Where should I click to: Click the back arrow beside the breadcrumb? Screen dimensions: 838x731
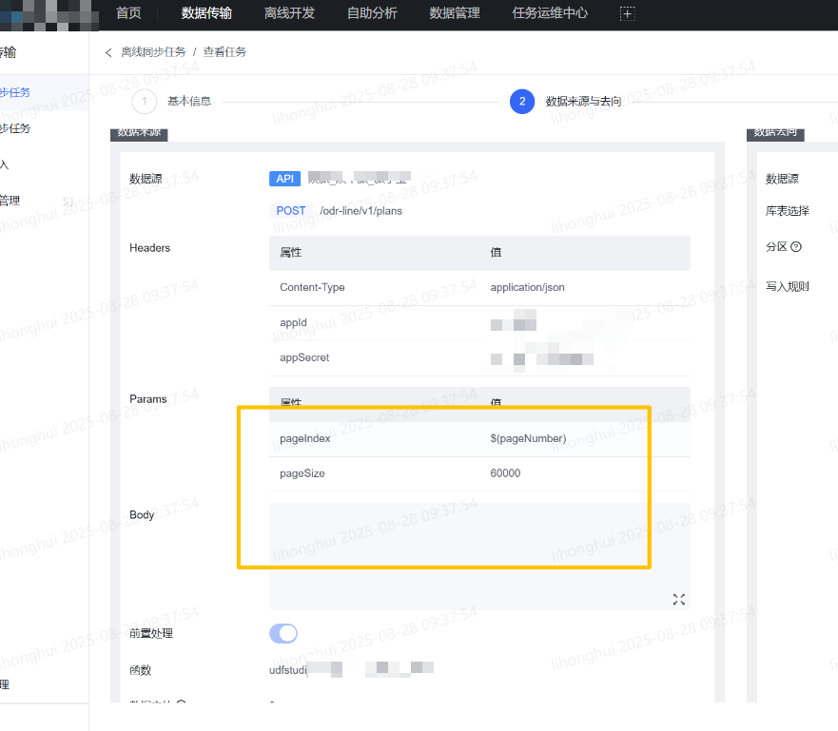107,52
